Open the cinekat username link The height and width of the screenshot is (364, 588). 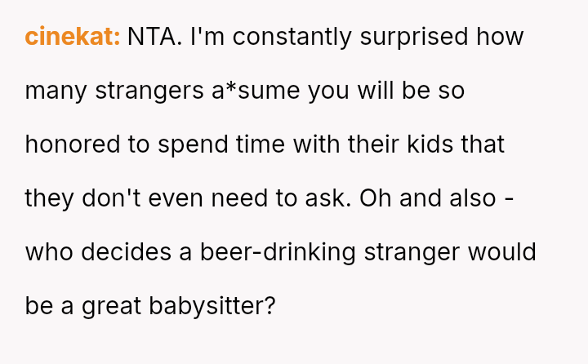pyautogui.click(x=73, y=37)
